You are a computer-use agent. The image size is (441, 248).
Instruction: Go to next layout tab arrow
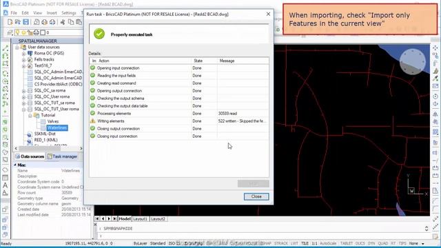(109, 218)
